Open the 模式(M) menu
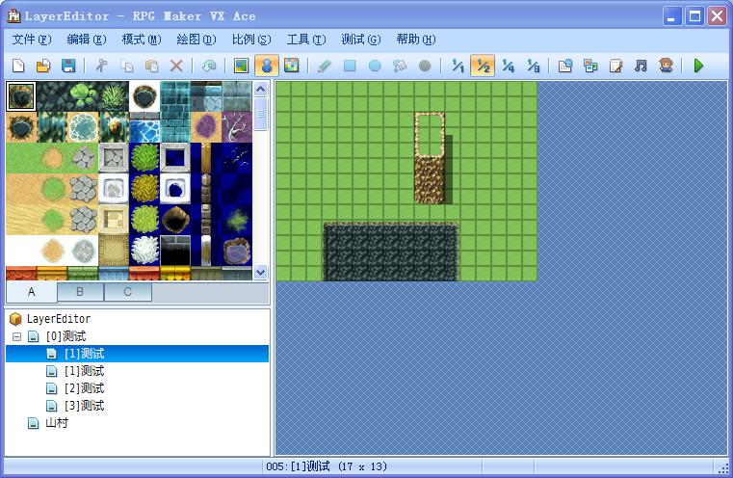Screen dimensions: 733x478 [142, 40]
